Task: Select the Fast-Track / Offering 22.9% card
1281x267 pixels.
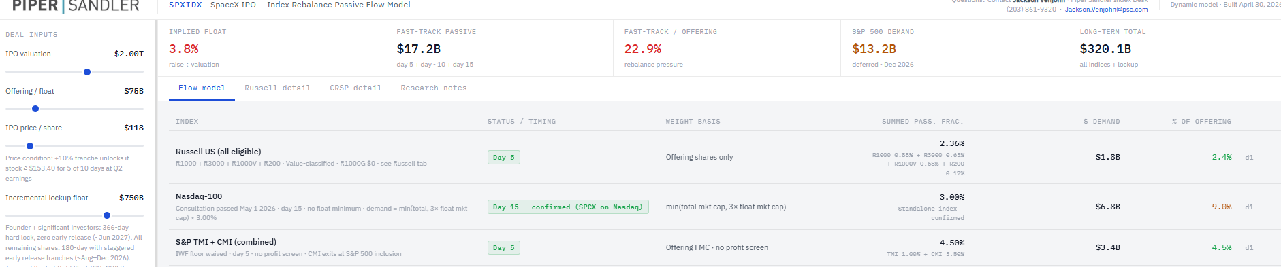Action: point(727,48)
